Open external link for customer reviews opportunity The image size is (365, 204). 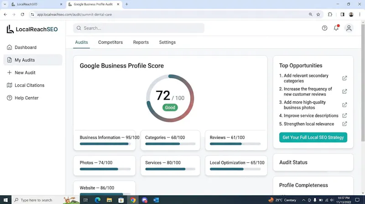point(344,92)
